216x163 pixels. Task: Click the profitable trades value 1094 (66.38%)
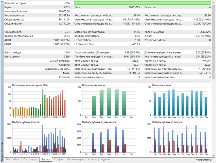click(x=132, y=56)
